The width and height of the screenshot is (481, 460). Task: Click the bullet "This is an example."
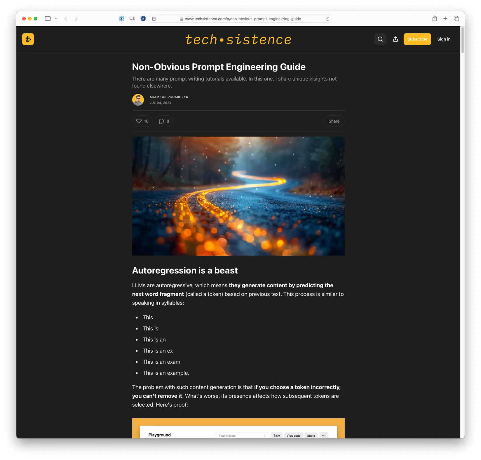pos(166,373)
